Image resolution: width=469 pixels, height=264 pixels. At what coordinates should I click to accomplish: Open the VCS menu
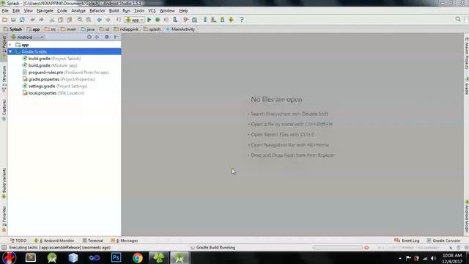[x=152, y=11]
